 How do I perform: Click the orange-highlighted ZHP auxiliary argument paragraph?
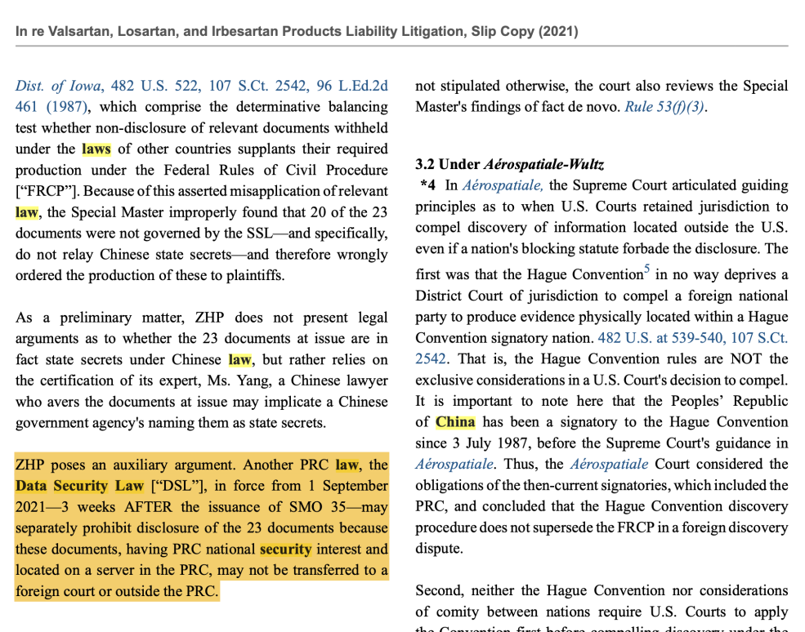[201, 528]
